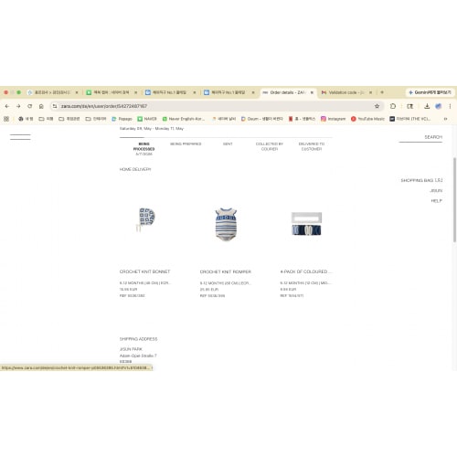
Task: Click the BEING PREPARED status step
Action: pos(186,143)
